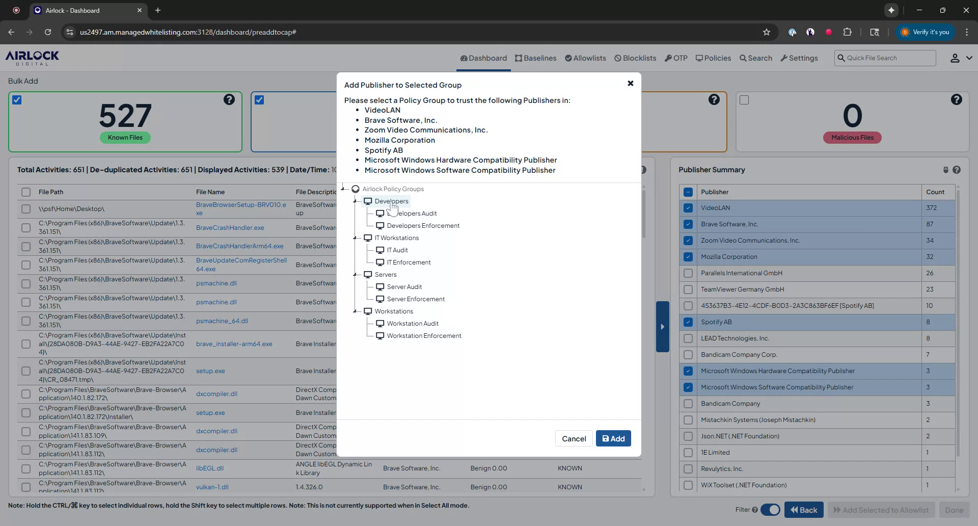This screenshot has width=978, height=526.
Task: Open the Allowlists section icon
Action: click(568, 58)
